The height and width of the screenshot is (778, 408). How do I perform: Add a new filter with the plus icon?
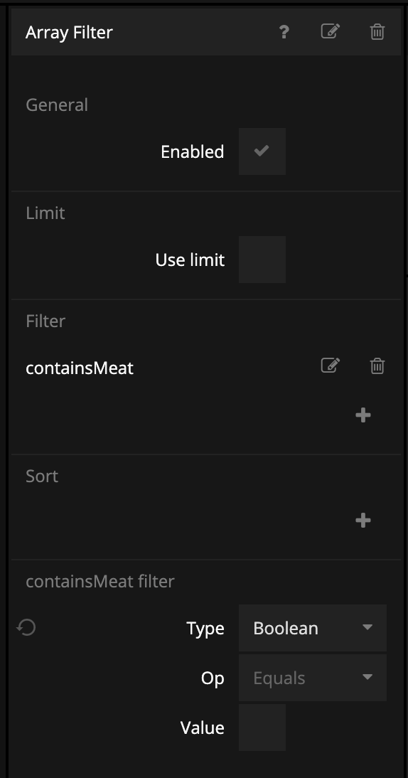coord(363,415)
